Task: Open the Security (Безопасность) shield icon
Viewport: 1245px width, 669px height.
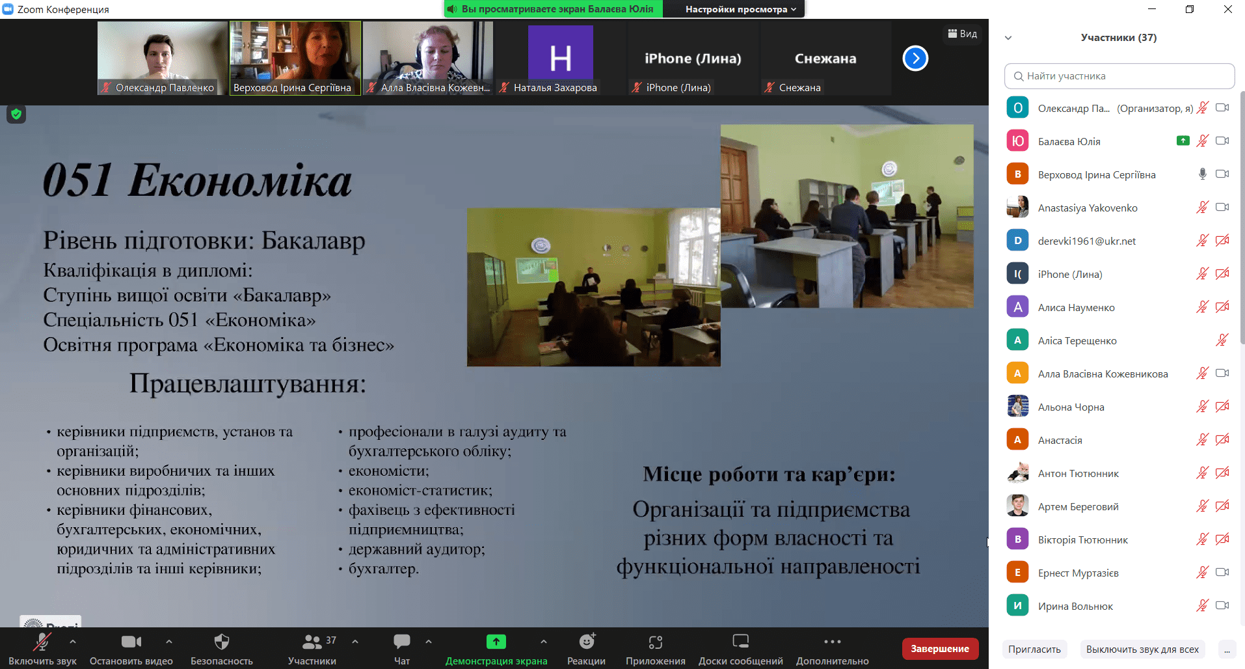Action: click(221, 642)
